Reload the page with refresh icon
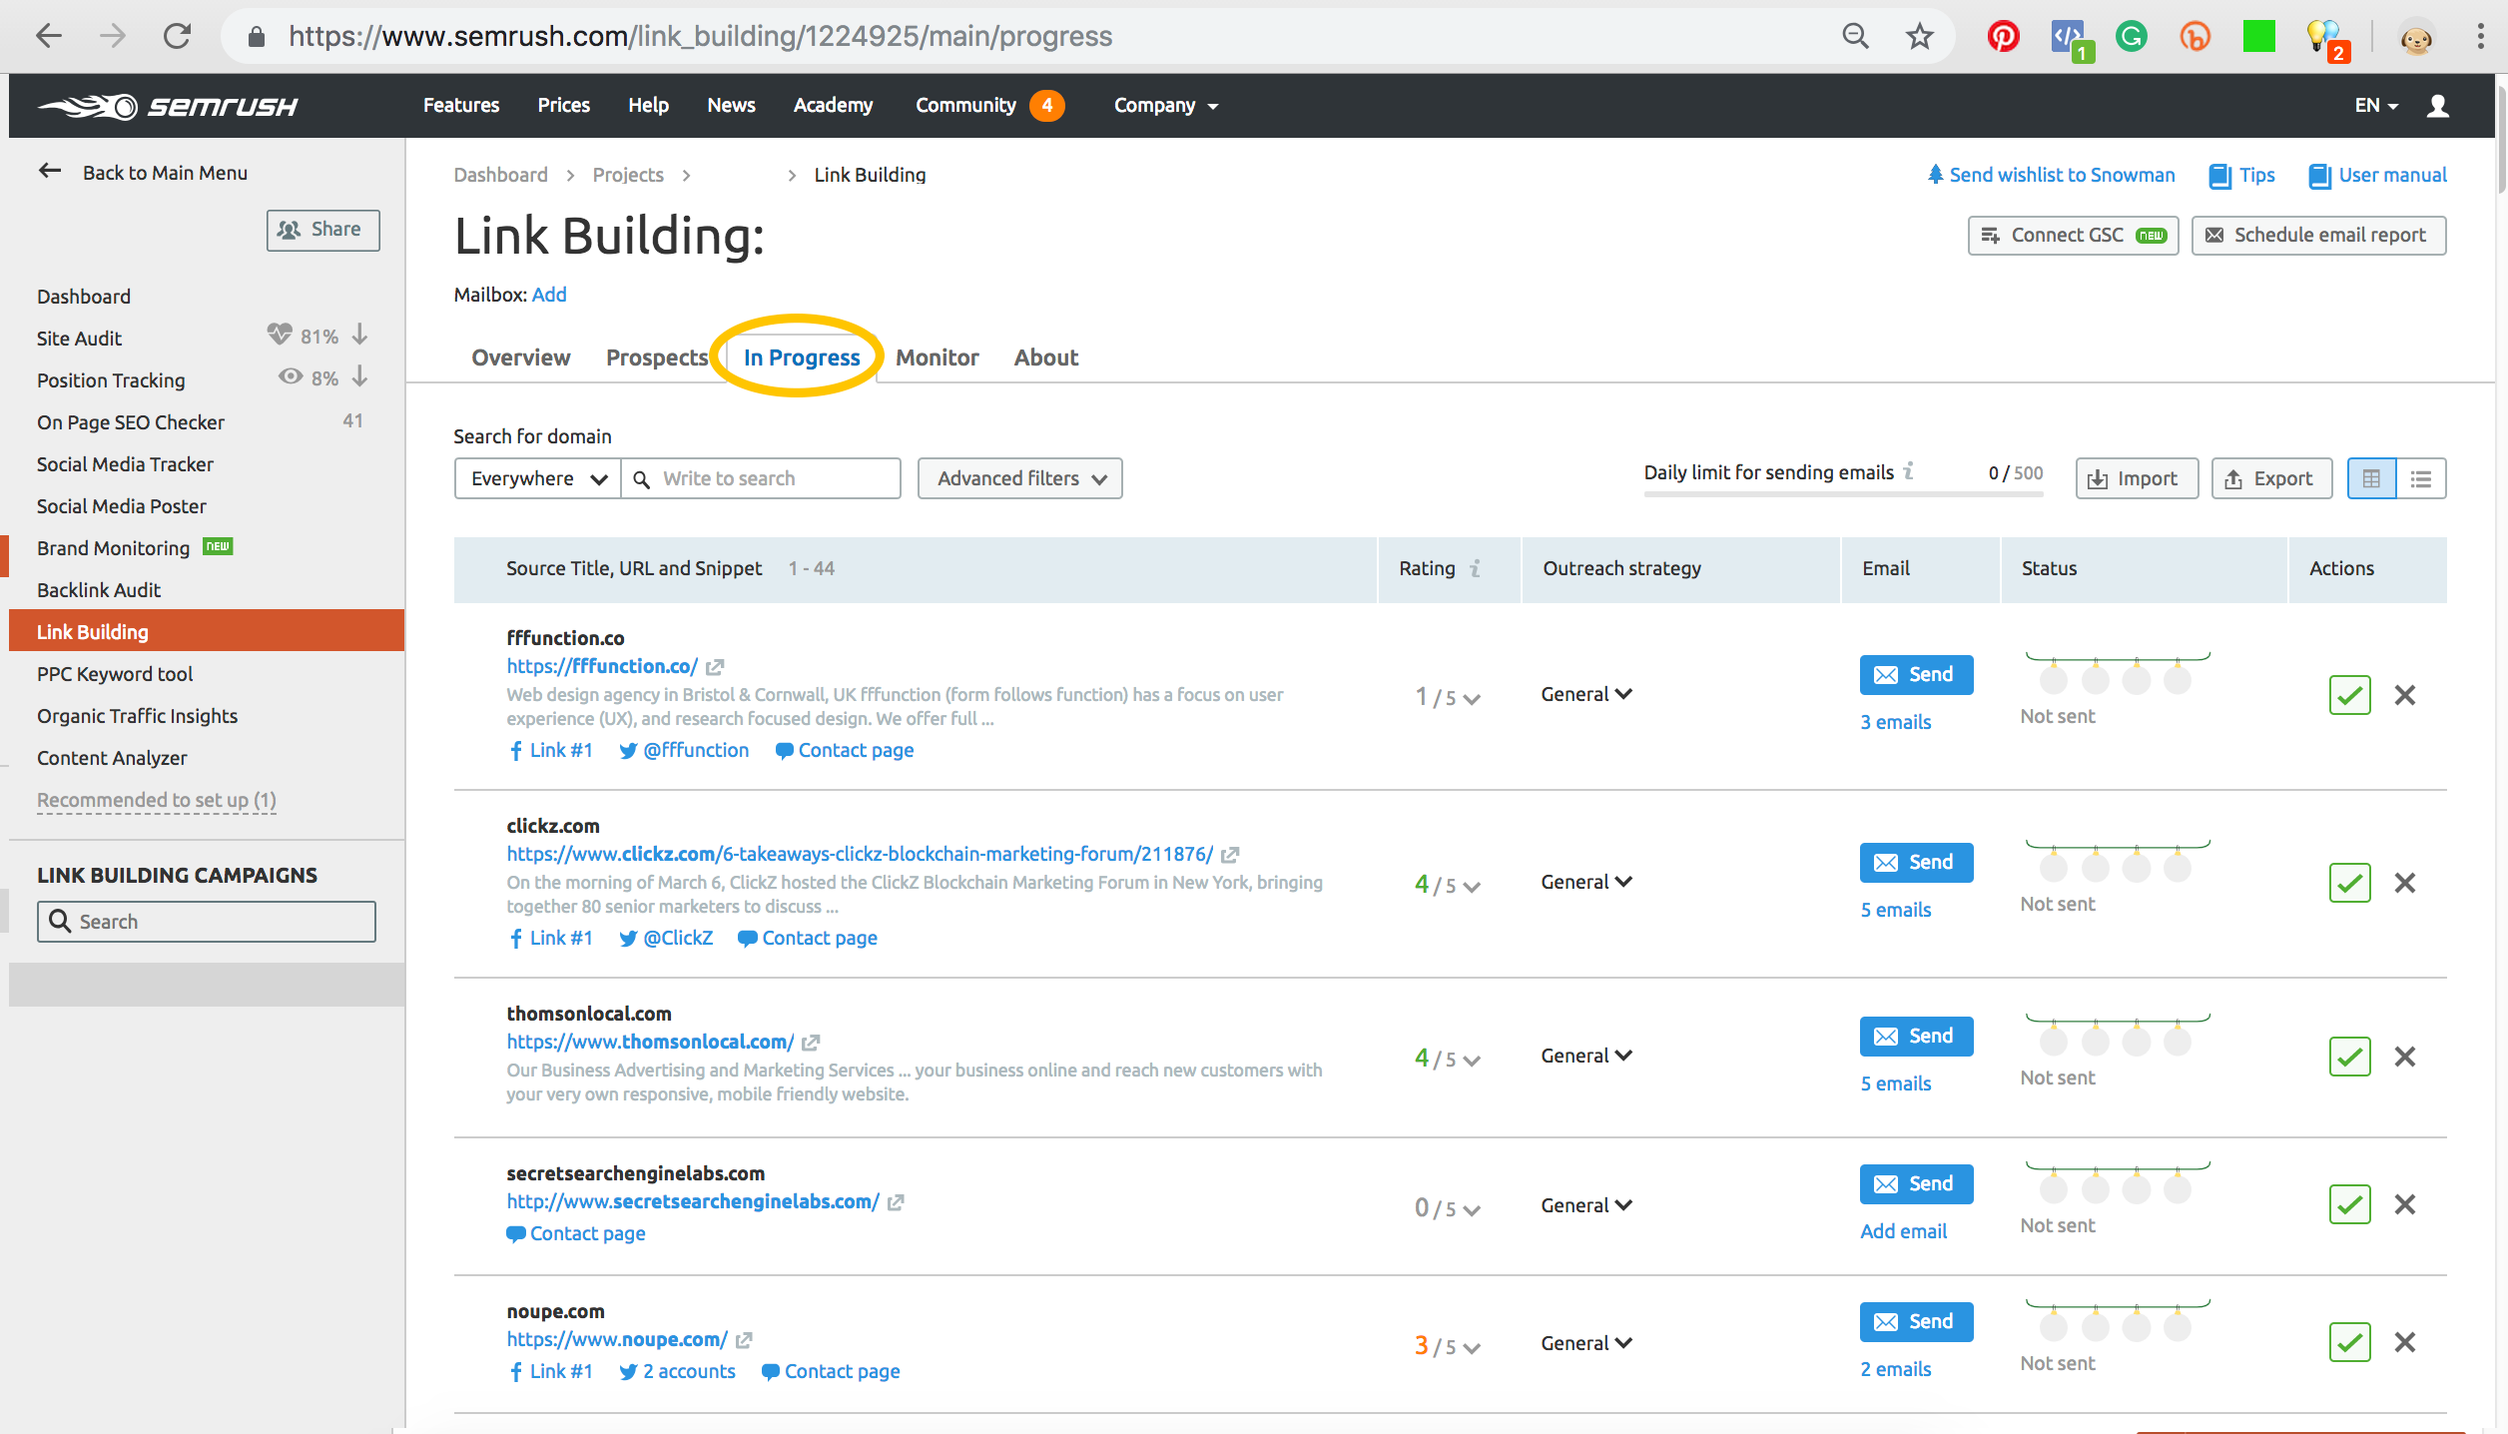This screenshot has height=1434, width=2508. (x=177, y=37)
